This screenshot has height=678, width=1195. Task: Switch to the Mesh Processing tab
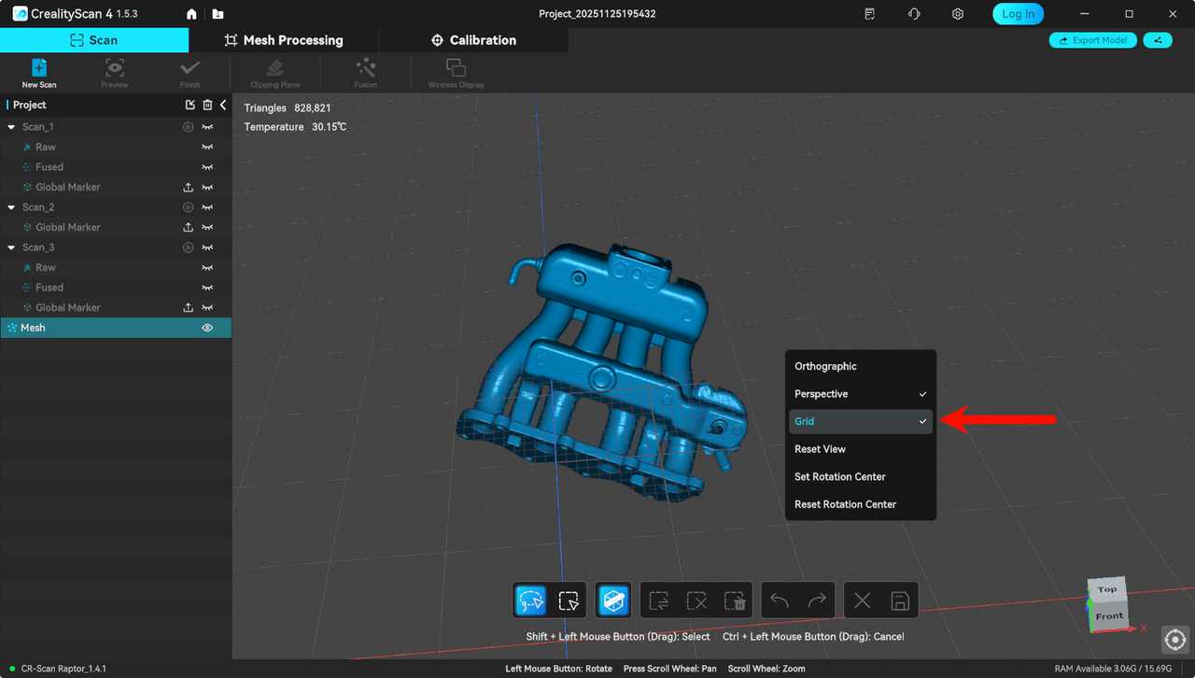click(x=285, y=40)
